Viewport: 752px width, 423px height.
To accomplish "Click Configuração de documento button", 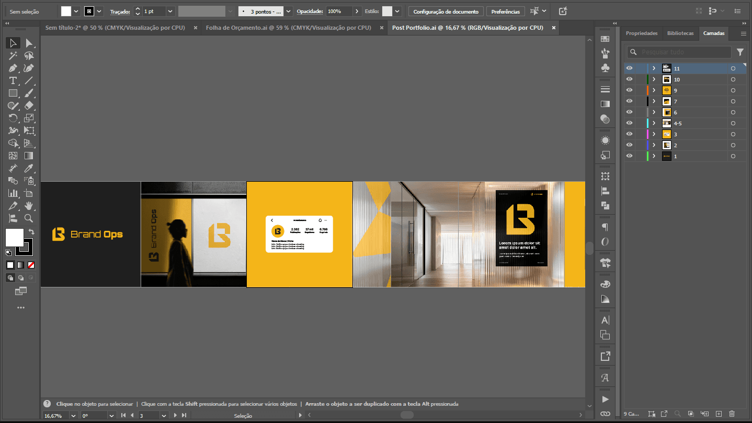I will 446,11.
